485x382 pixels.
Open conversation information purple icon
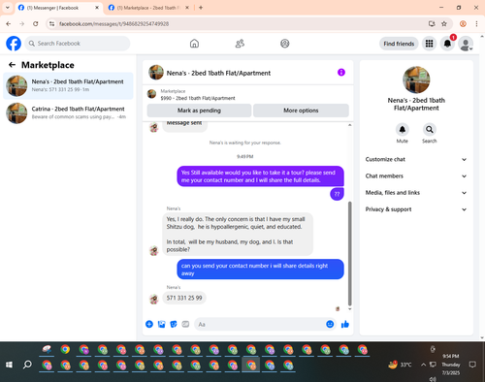pyautogui.click(x=341, y=73)
